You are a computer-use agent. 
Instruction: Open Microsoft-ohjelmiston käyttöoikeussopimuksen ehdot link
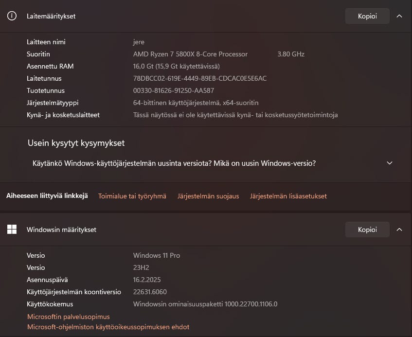[108, 327]
